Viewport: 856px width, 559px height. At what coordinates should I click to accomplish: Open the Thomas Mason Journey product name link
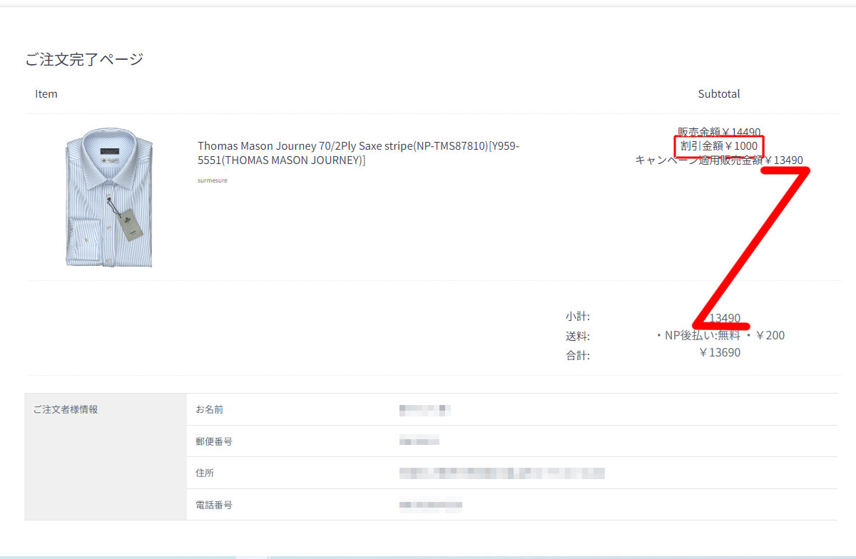click(359, 153)
